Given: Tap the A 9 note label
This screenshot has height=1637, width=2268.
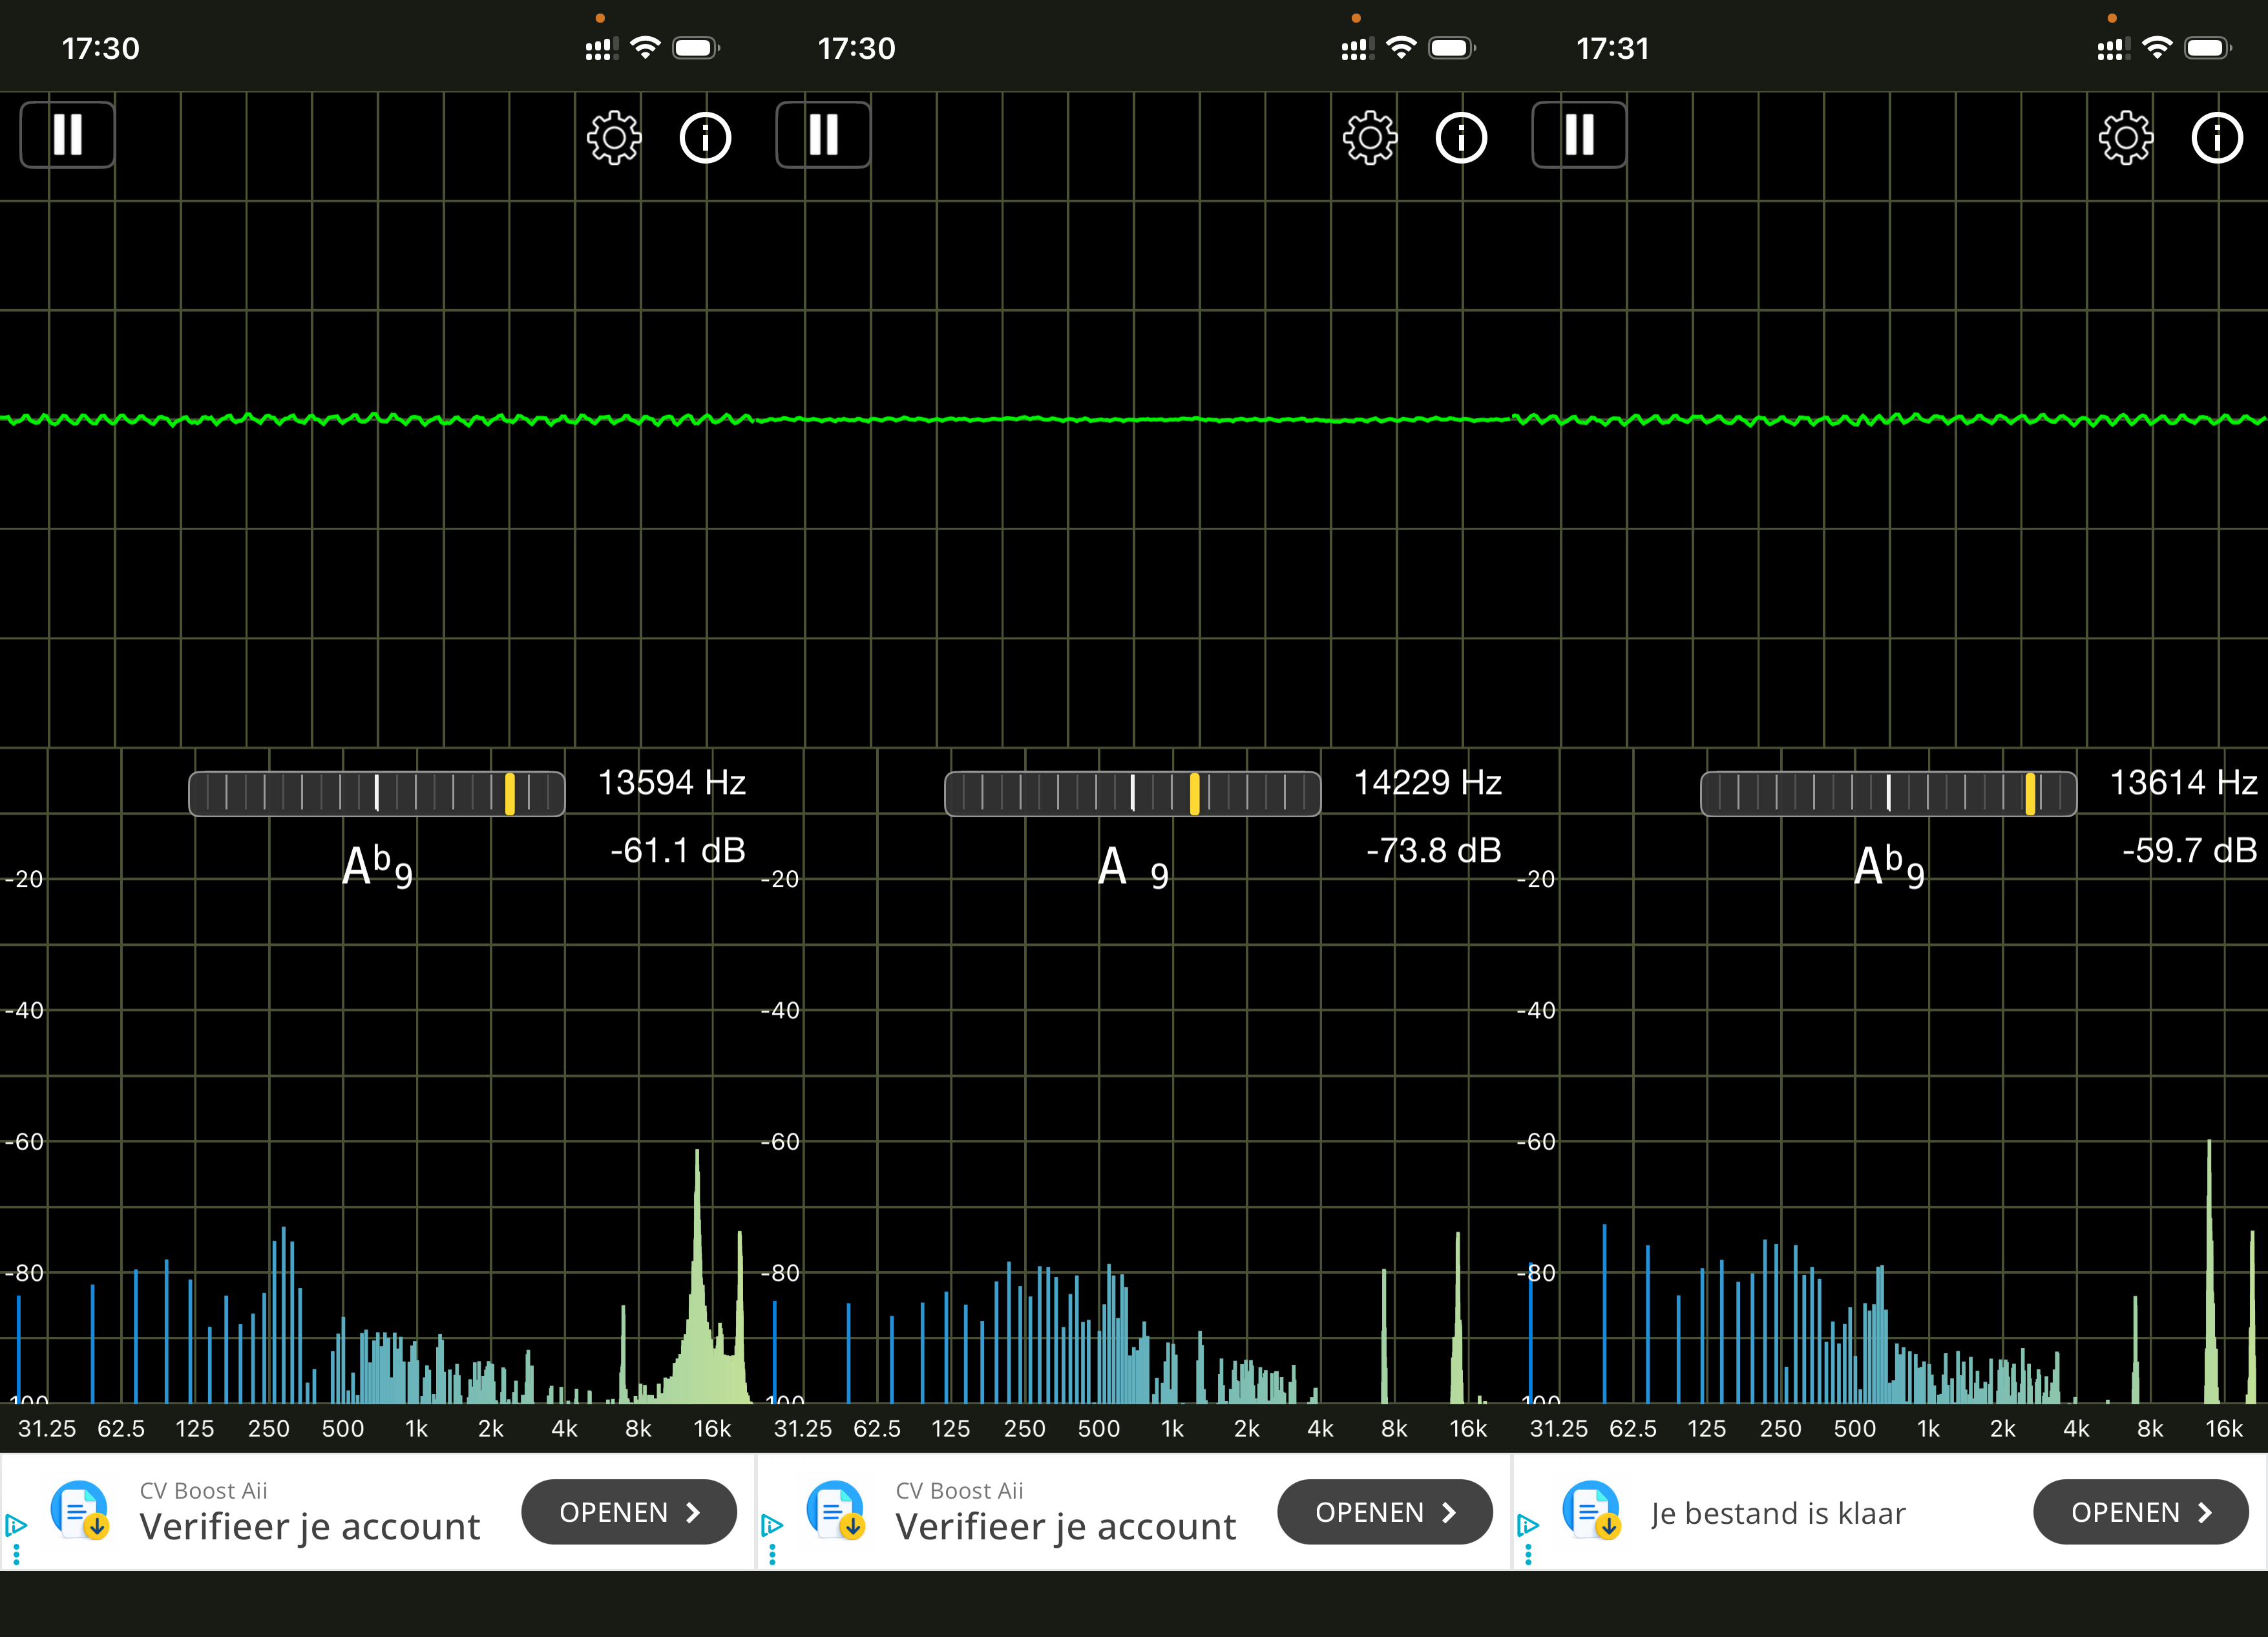Looking at the screenshot, I should (1133, 866).
